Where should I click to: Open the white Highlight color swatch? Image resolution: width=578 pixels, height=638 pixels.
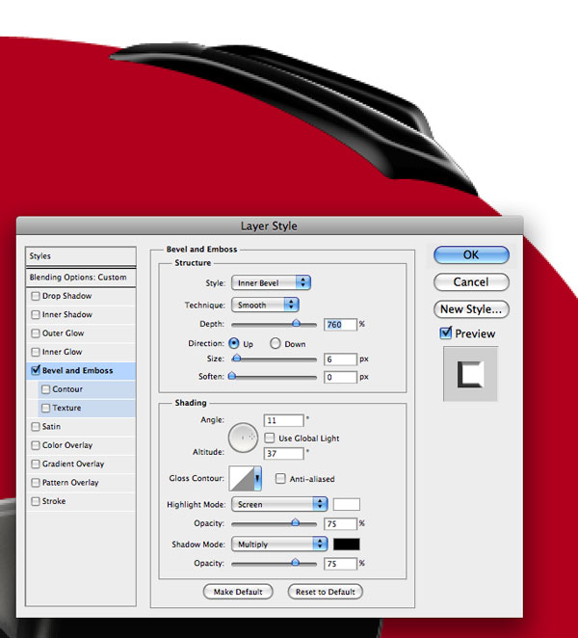(347, 505)
